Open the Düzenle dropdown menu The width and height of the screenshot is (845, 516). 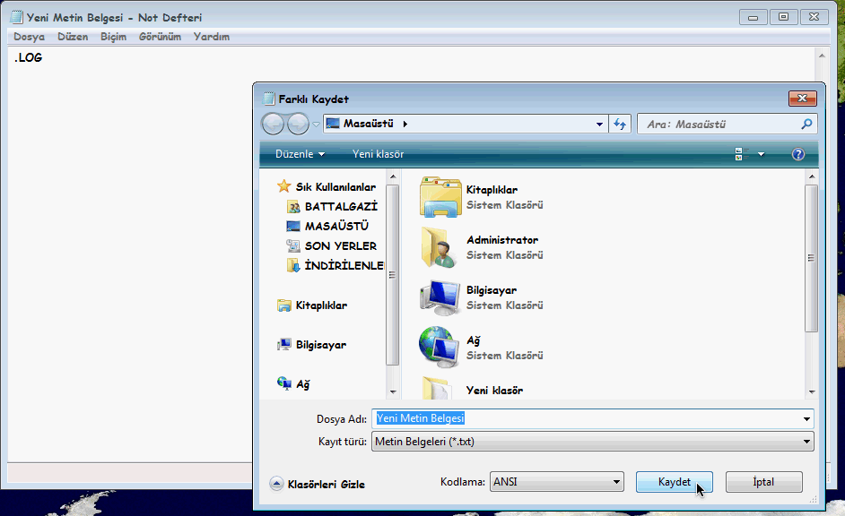[300, 154]
